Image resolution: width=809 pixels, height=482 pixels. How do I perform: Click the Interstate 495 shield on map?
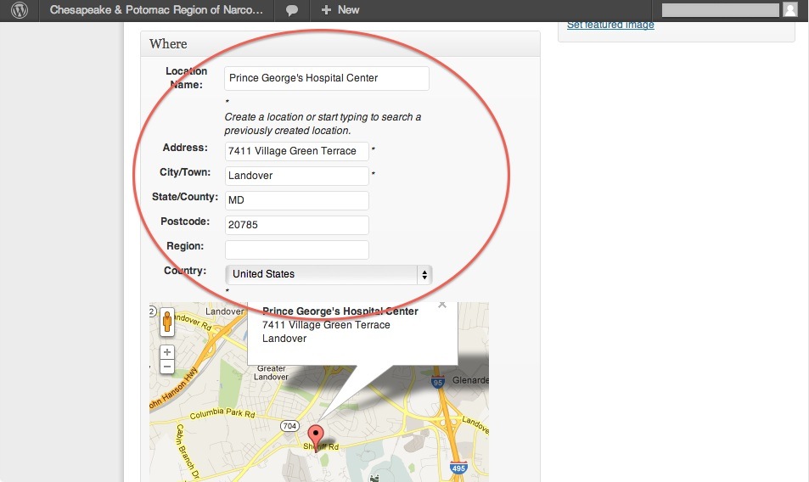point(458,467)
